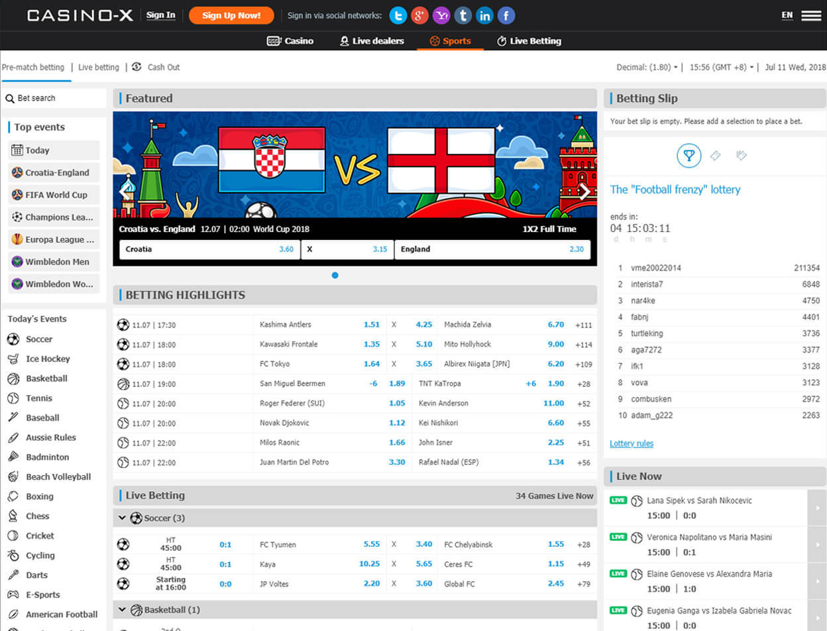Bet on the draw X at 3.15
The image size is (827, 631).
click(347, 249)
